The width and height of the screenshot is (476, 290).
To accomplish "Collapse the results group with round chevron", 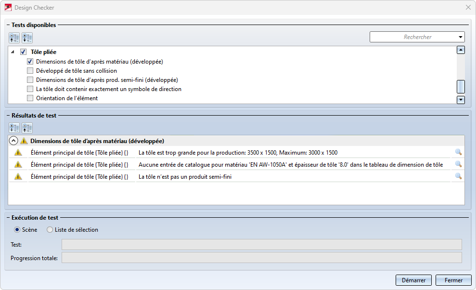I will coord(13,141).
